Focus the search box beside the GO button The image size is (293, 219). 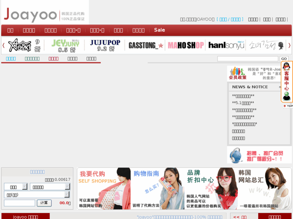click(x=247, y=59)
